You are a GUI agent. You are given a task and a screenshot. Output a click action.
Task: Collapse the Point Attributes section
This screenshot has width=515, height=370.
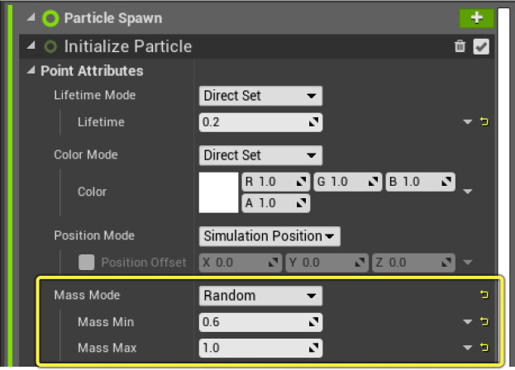coord(32,71)
